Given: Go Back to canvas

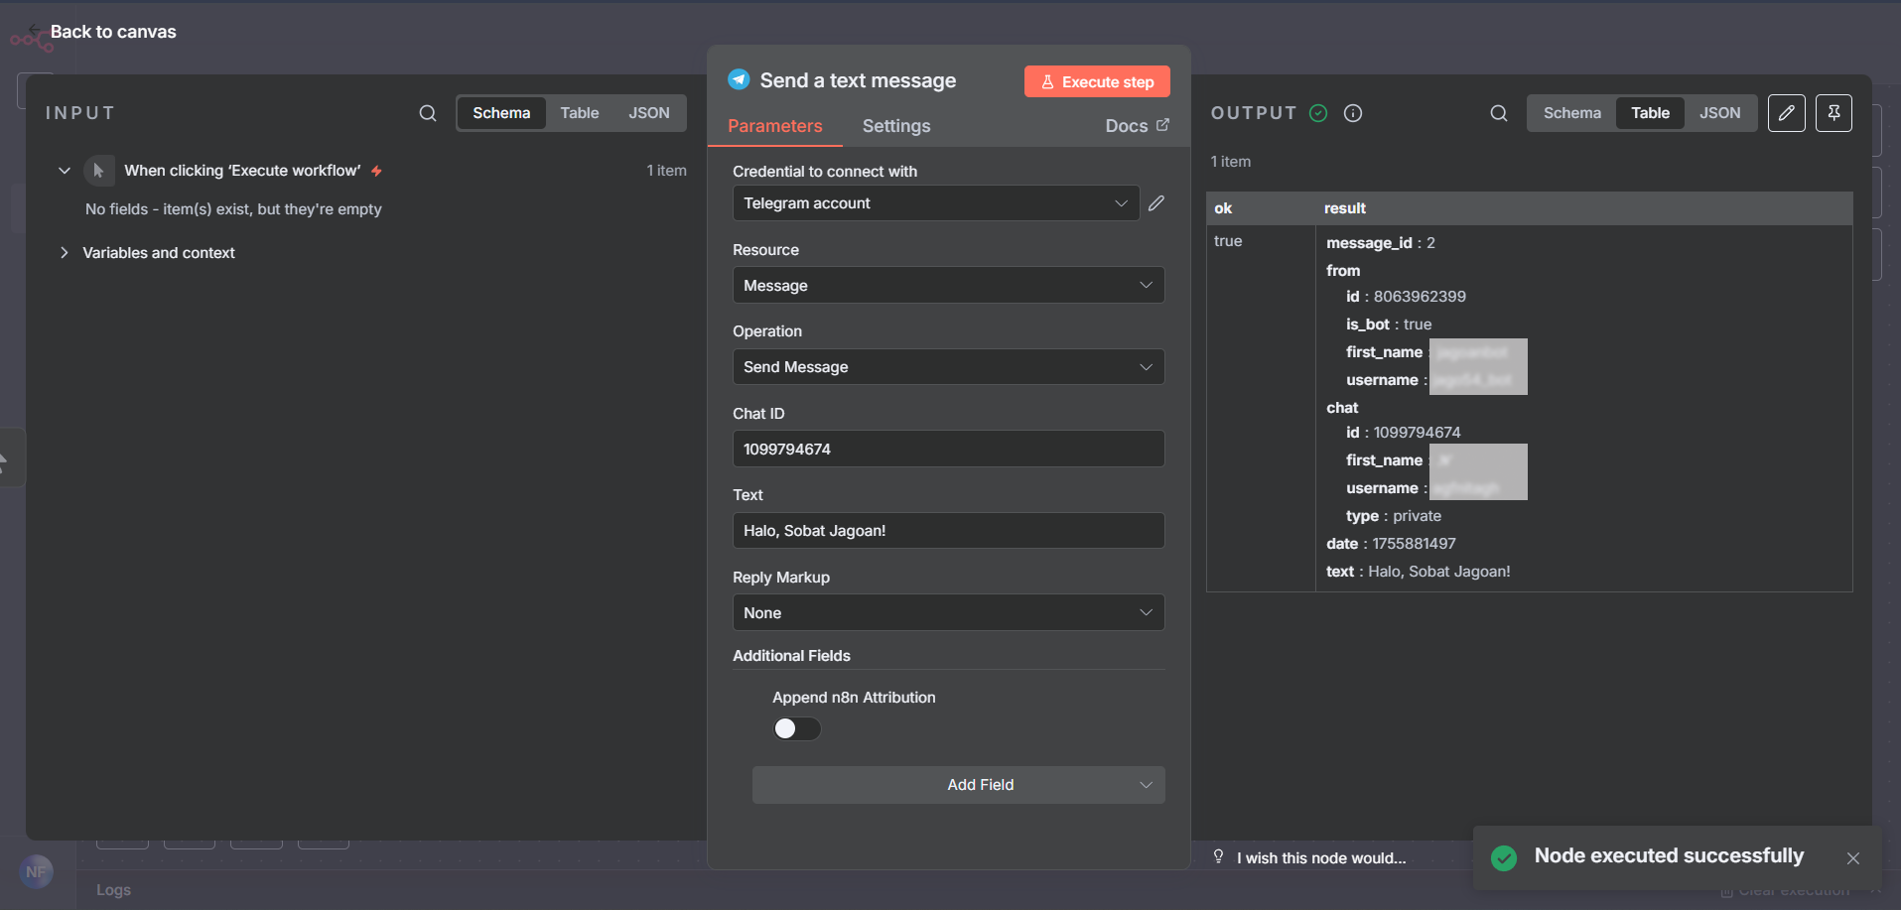Looking at the screenshot, I should click(103, 32).
